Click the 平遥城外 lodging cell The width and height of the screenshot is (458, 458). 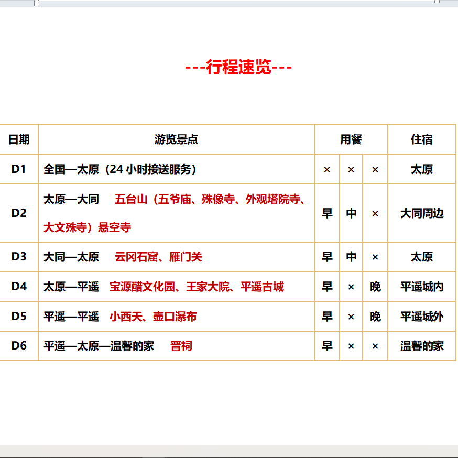click(421, 317)
